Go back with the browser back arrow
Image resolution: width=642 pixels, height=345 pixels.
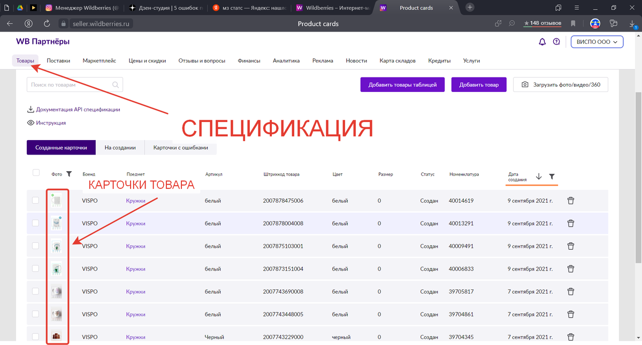10,24
